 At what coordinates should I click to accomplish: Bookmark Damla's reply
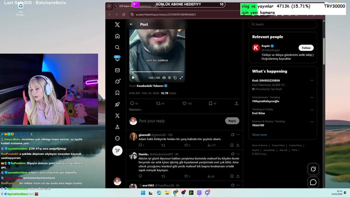click(x=232, y=176)
